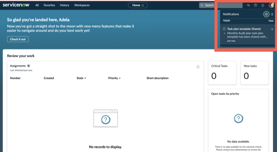
Task: Click question mark icon in Open tasks panel
Action: (x=239, y=118)
